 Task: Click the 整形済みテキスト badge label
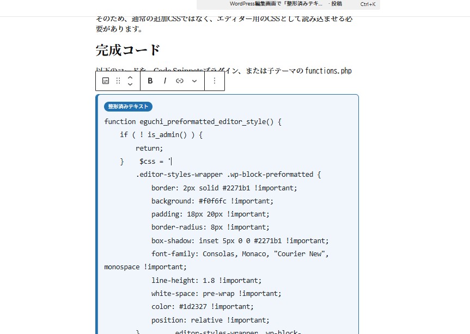click(128, 107)
